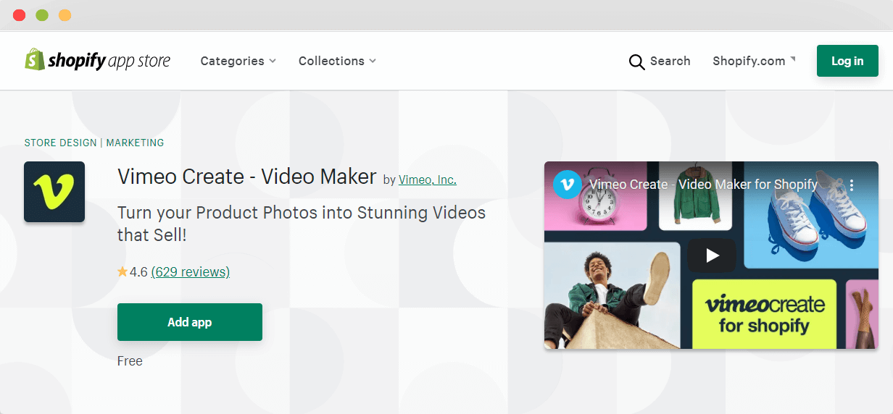Click the Search magnifier icon
Image resolution: width=893 pixels, height=414 pixels.
click(636, 62)
